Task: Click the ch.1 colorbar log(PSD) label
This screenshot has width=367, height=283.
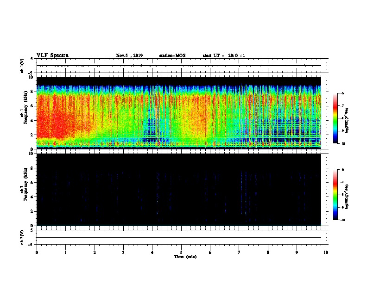Action: click(x=347, y=121)
